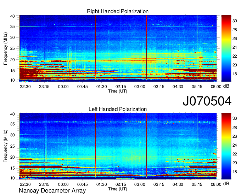Click the "01:30" tick under the Right Handed plot

click(102, 87)
